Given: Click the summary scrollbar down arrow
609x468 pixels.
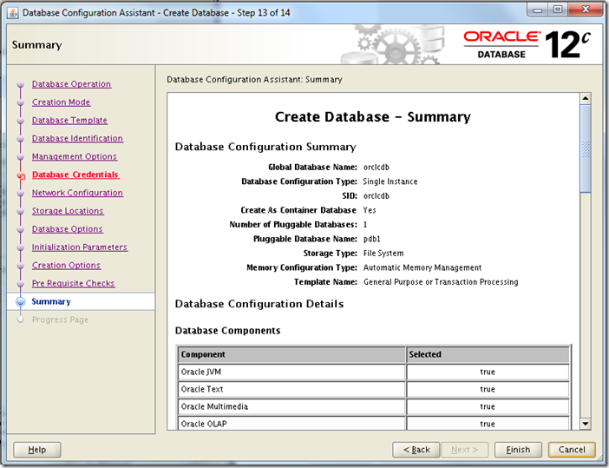Looking at the screenshot, I should [586, 423].
